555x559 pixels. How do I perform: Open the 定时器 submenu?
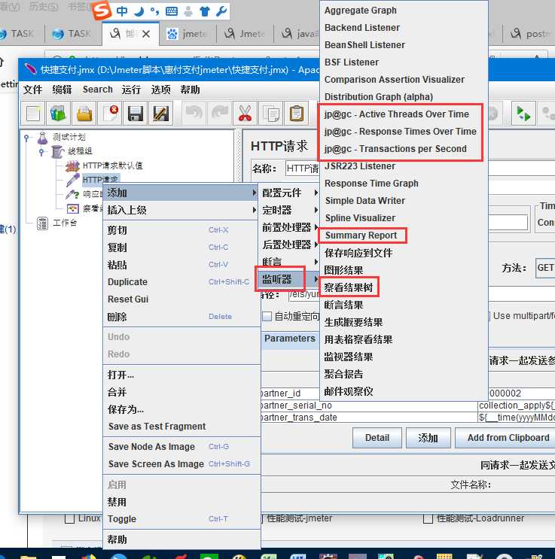coord(290,210)
